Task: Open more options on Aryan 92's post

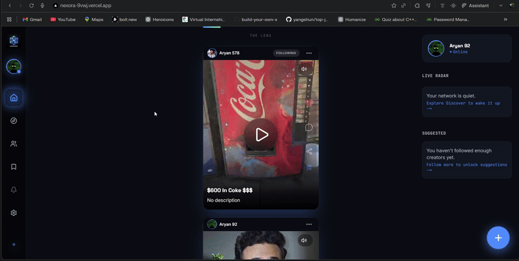Action: (x=309, y=225)
